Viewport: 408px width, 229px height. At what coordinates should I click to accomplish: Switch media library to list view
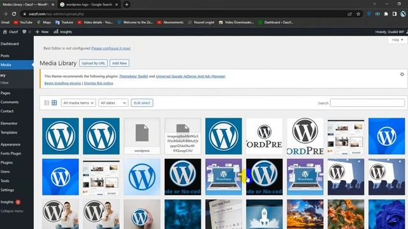(x=47, y=103)
